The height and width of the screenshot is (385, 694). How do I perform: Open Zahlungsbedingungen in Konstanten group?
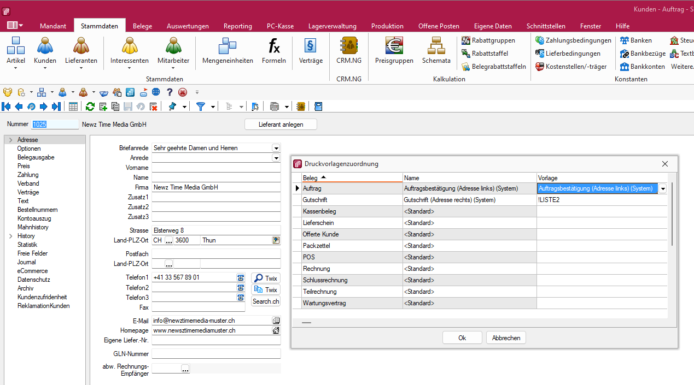tap(573, 40)
